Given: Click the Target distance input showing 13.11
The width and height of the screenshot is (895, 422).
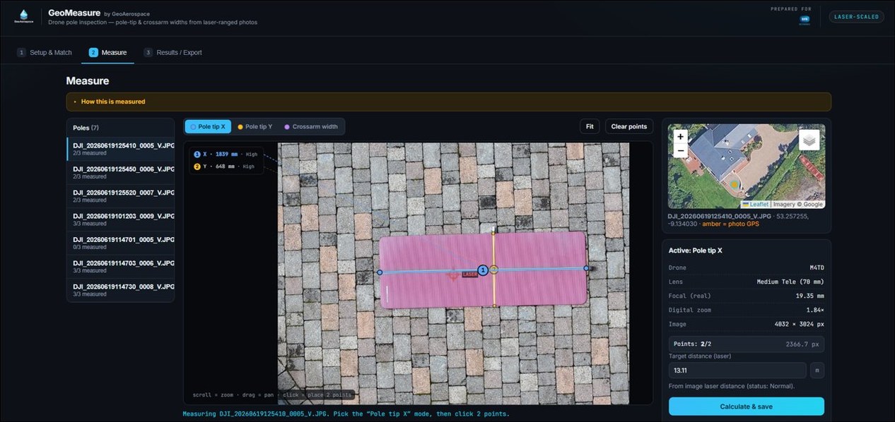Looking at the screenshot, I should coord(737,370).
